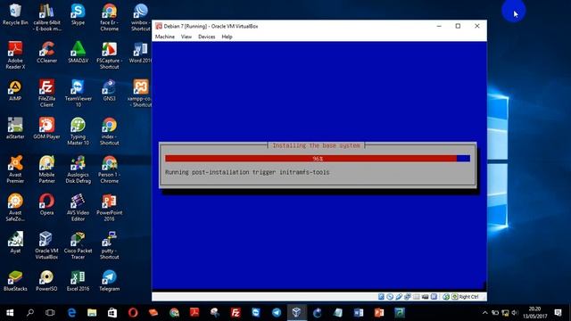Screen dimensions: 571x321
Task: Select the CCleaner desktop icon
Action: (x=46, y=52)
